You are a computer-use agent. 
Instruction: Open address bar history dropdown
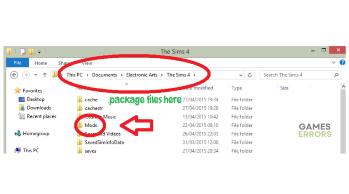point(240,75)
